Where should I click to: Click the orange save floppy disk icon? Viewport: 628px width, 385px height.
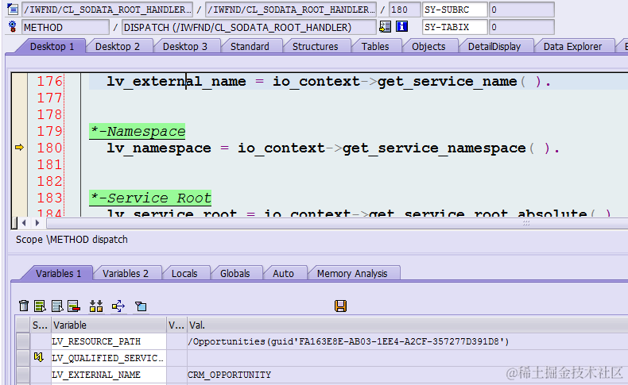pyautogui.click(x=340, y=306)
